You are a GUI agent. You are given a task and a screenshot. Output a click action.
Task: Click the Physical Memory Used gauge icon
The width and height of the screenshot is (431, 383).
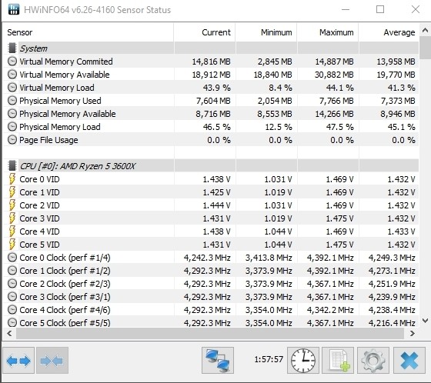point(12,101)
